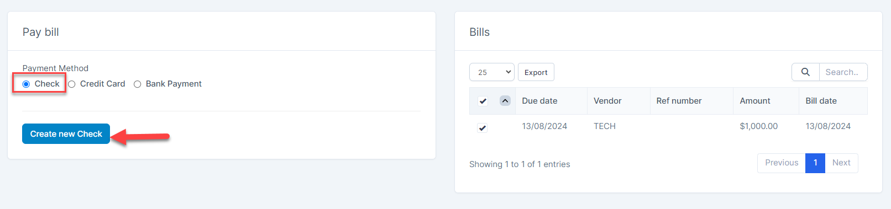Click the collapse chevron icon in table header

click(505, 101)
